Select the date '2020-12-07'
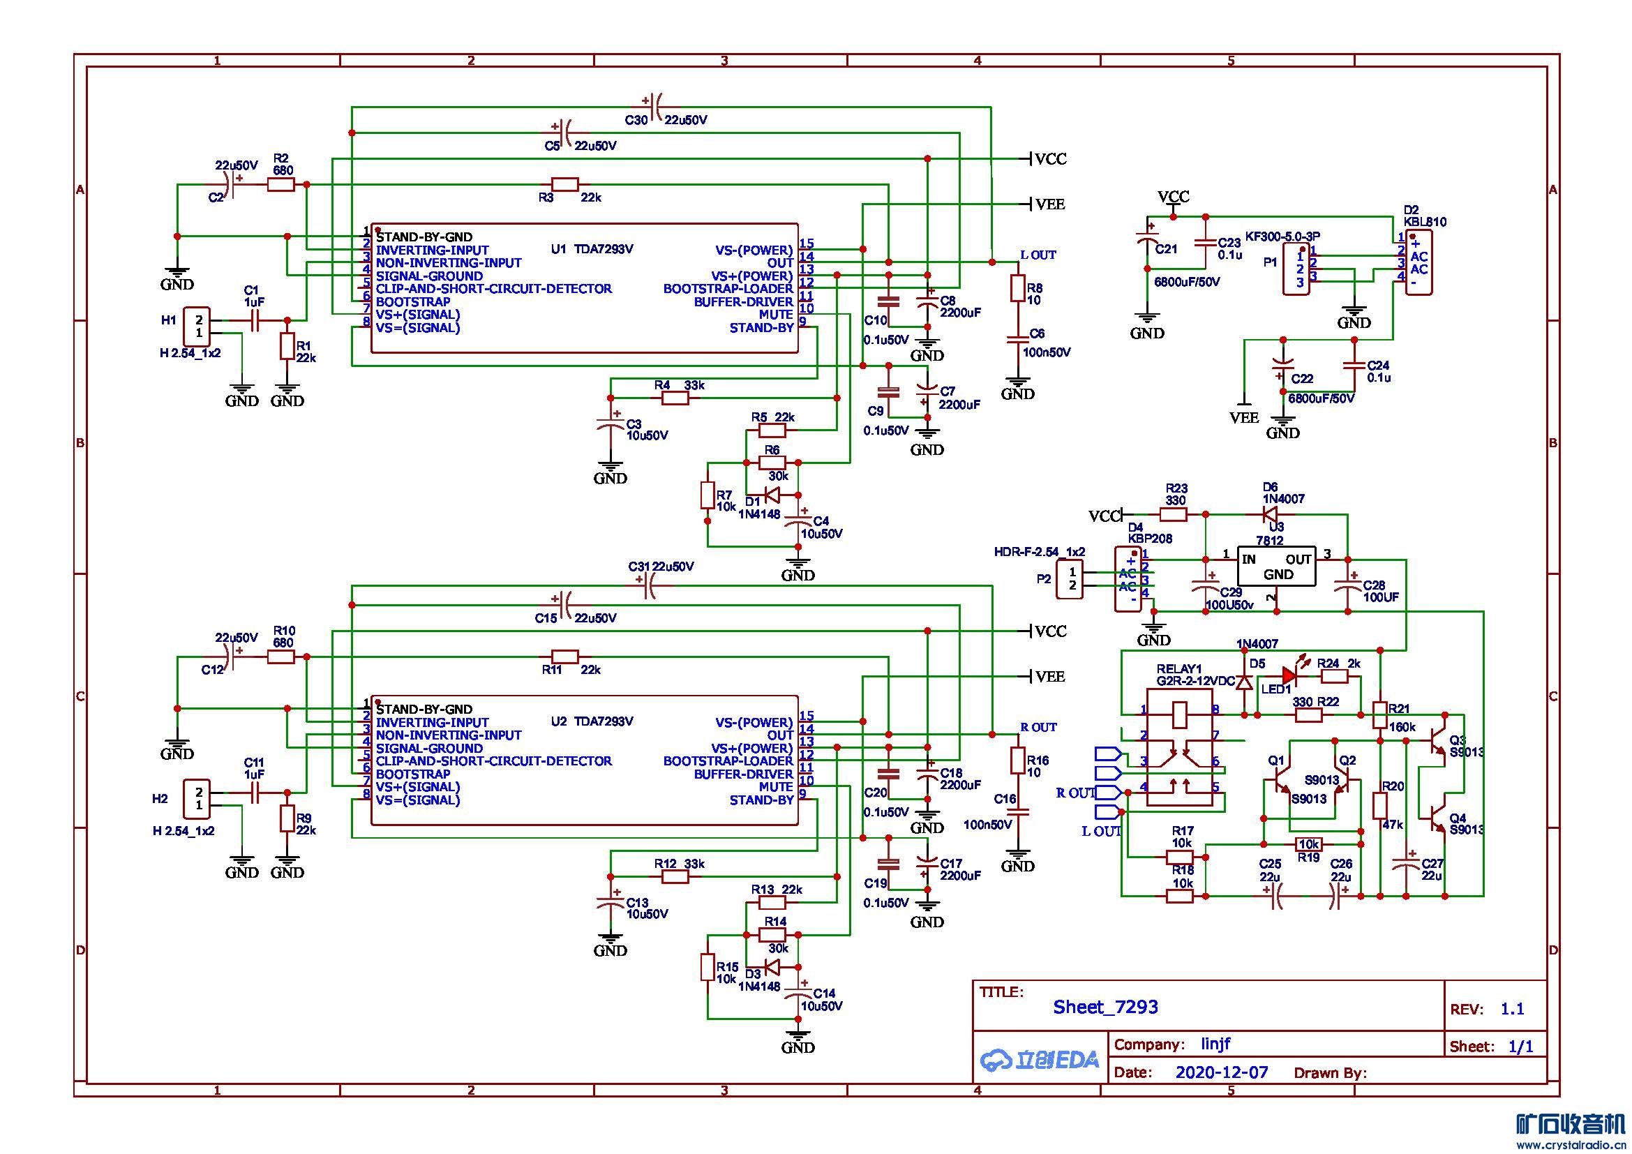Screen dimensions: 1632x1154 1222,1072
